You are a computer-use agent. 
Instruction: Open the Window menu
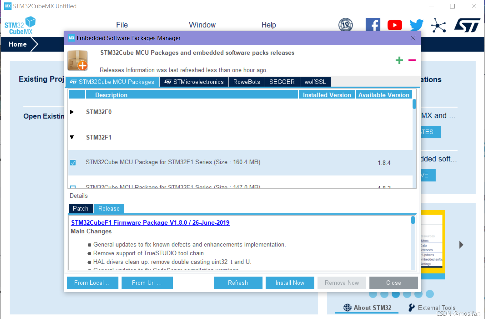click(x=202, y=25)
